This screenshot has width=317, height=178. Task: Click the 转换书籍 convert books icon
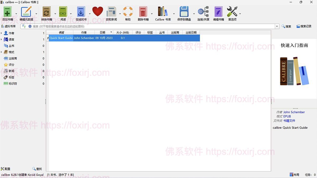tap(46, 12)
